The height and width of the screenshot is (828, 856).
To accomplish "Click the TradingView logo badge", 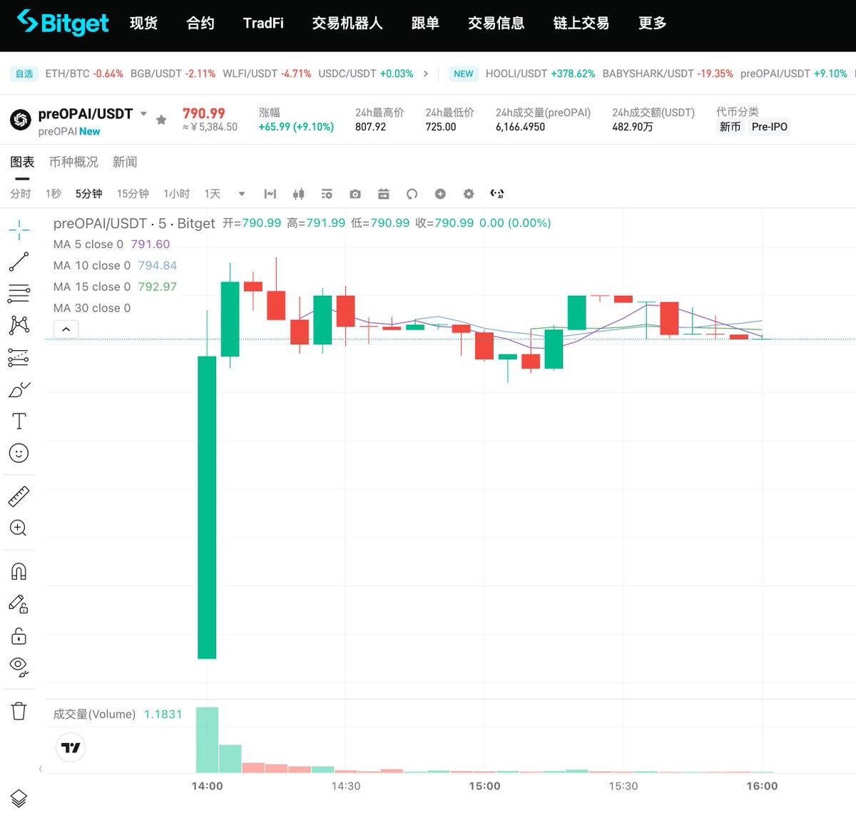I will click(x=71, y=747).
